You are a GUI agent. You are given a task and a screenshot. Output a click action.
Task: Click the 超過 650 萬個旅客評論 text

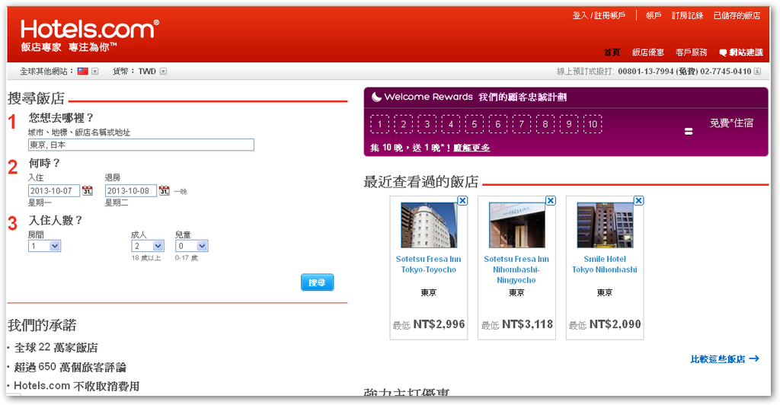tap(70, 367)
